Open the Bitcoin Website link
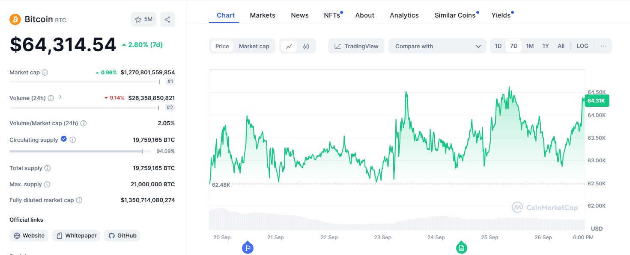The width and height of the screenshot is (630, 255). pyautogui.click(x=29, y=236)
